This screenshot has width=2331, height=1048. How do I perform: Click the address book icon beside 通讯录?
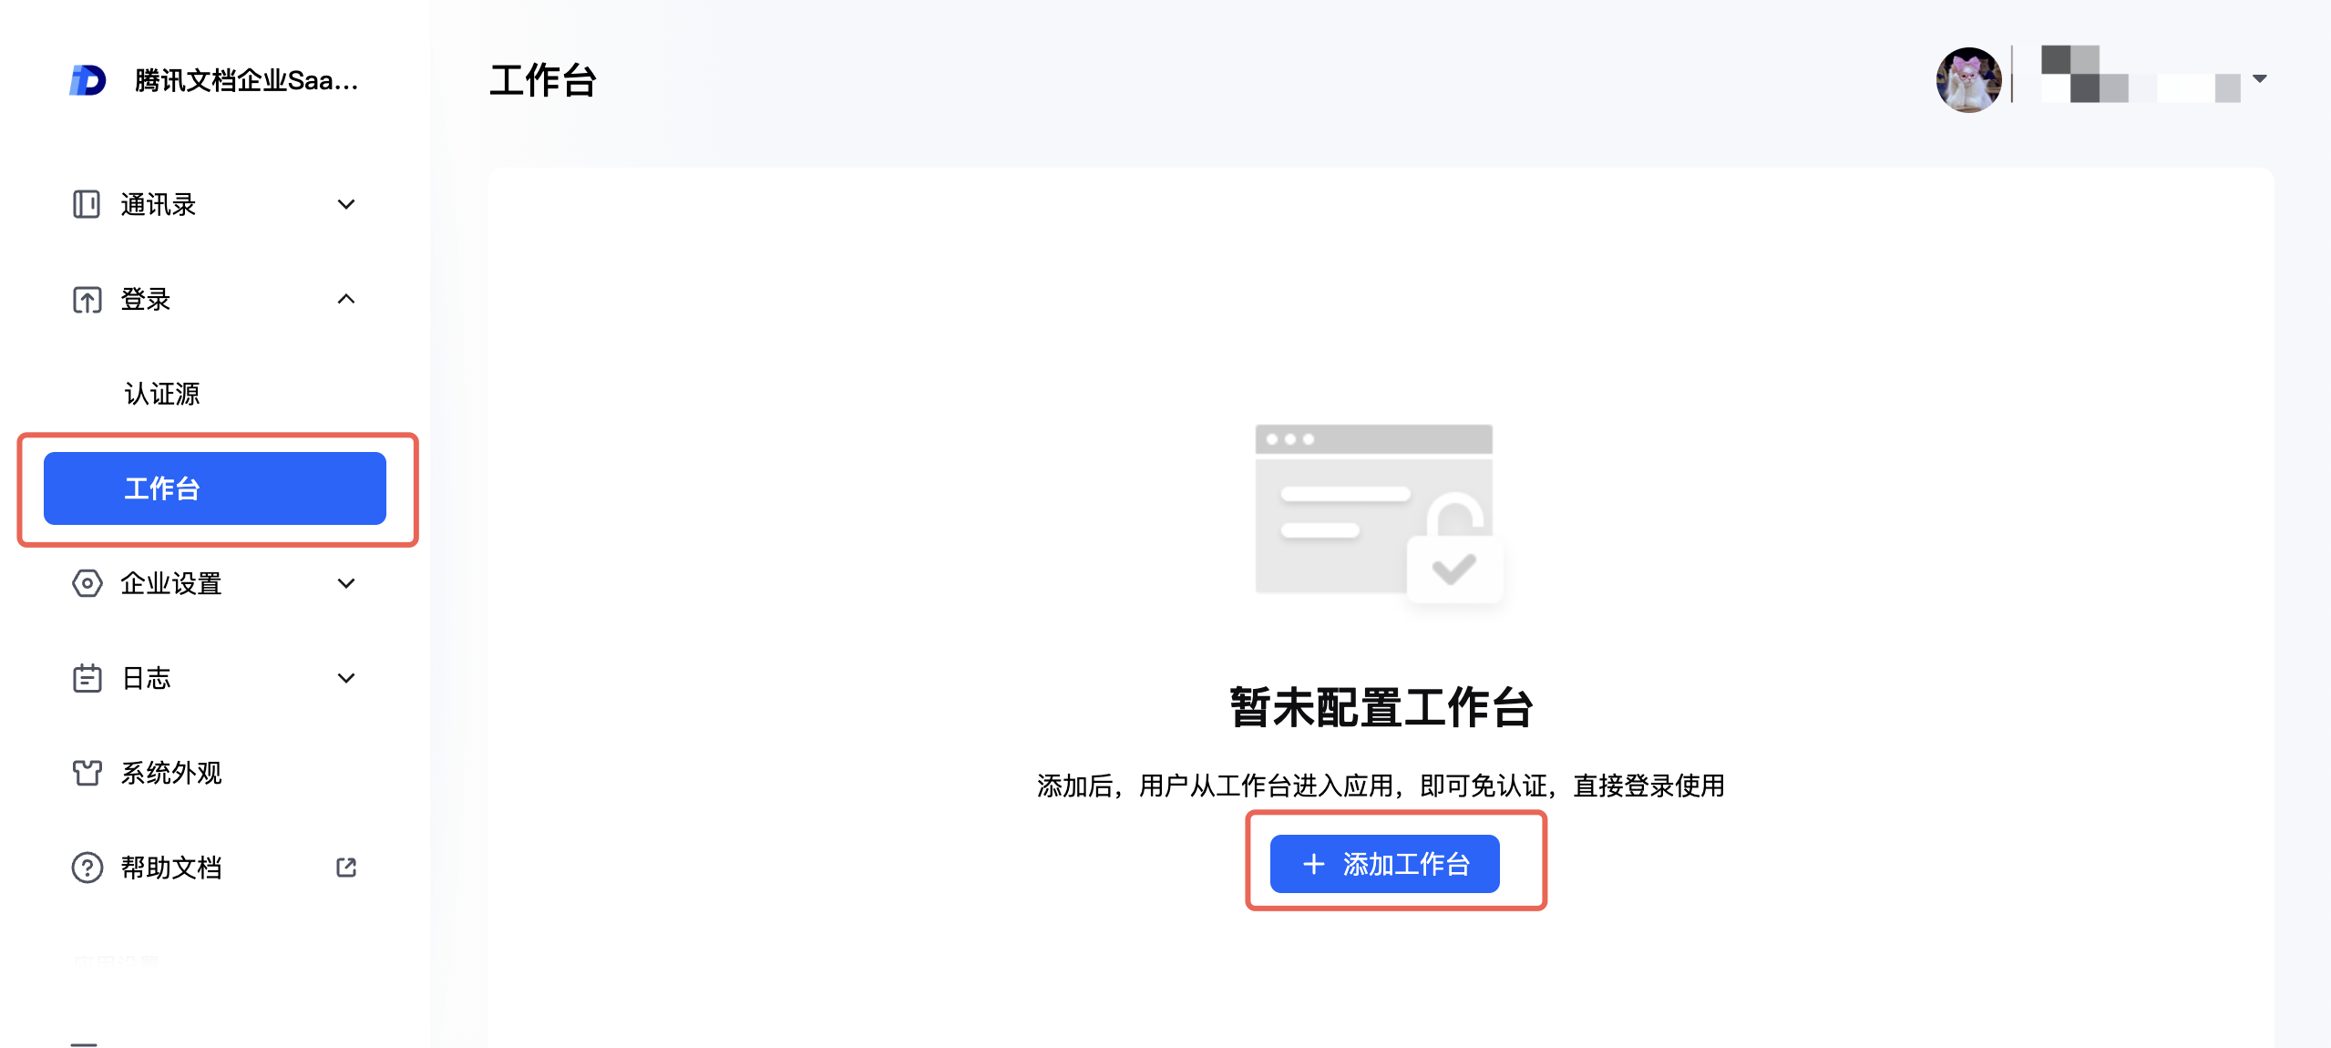(x=87, y=204)
